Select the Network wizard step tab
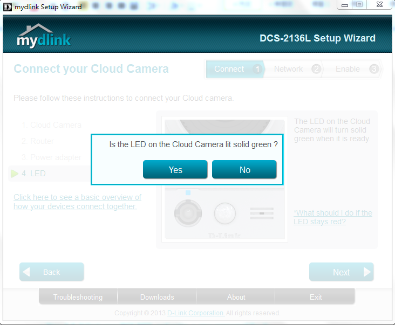 click(x=289, y=69)
